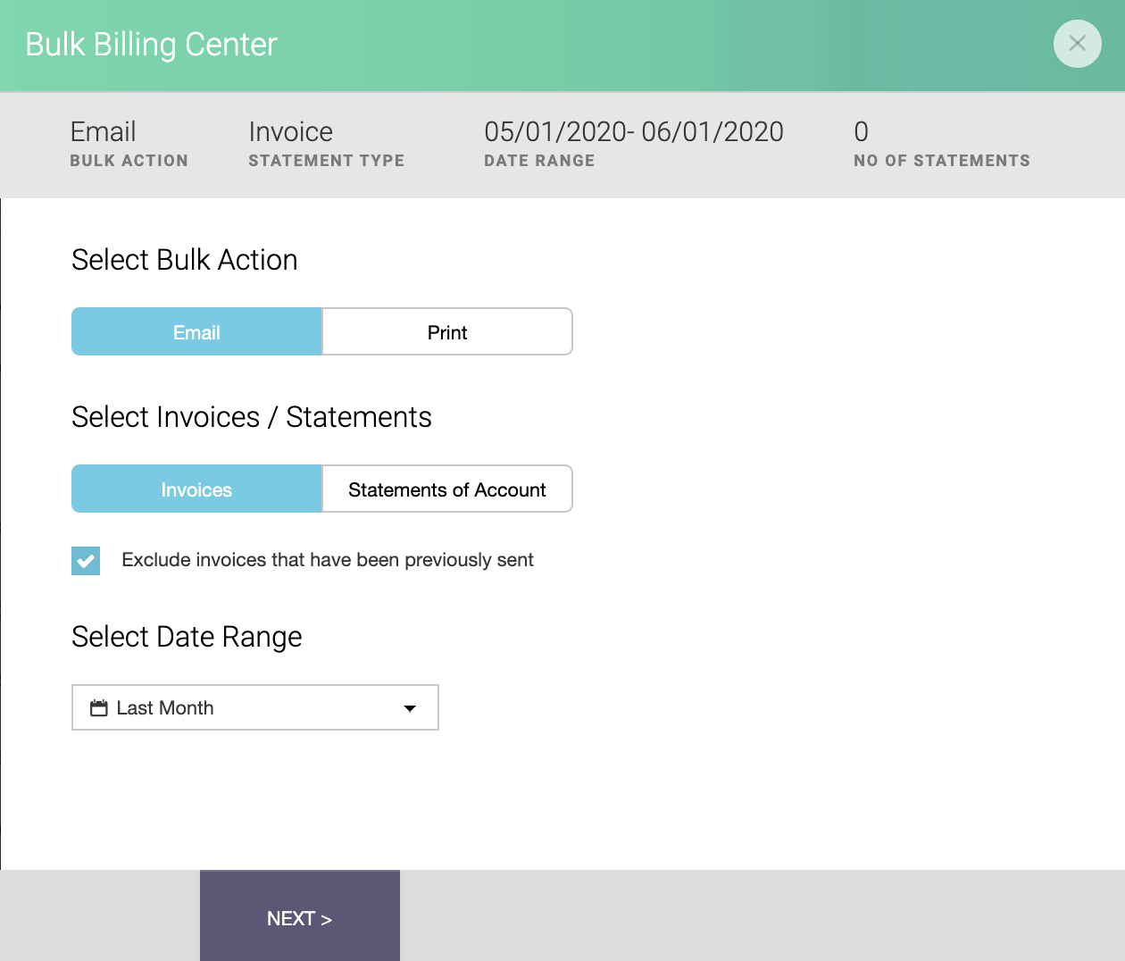Image resolution: width=1125 pixels, height=961 pixels.
Task: Click inside the Select Date Range field
Action: pos(254,706)
